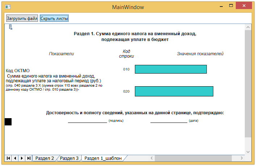Click the 'Код ОКТМО' label
The width and height of the screenshot is (256, 166).
(x=18, y=71)
